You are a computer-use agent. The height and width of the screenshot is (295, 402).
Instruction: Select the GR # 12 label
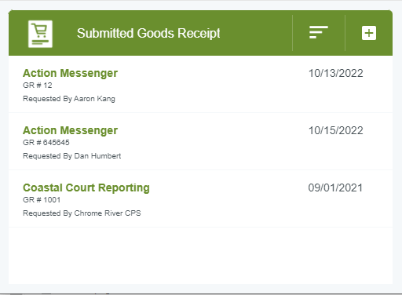pos(38,86)
